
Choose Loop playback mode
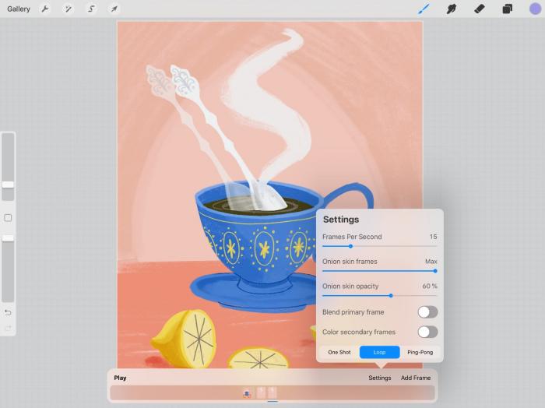point(379,352)
